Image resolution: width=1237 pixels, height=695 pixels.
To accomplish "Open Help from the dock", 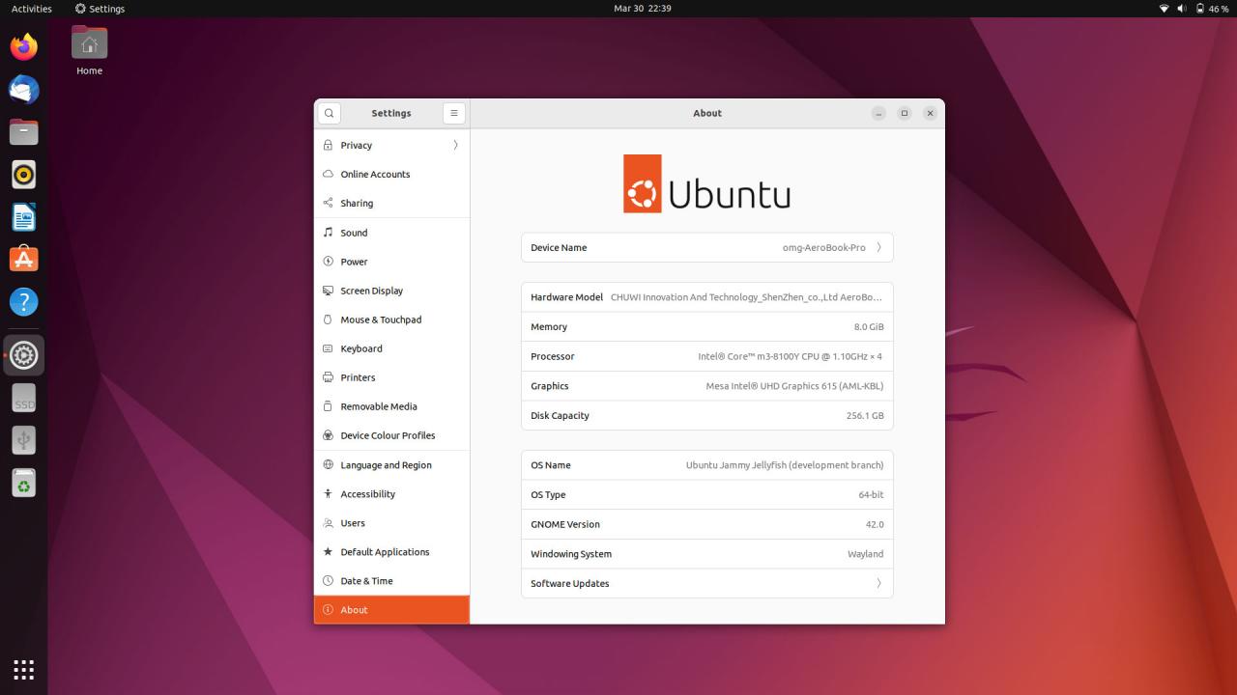I will [24, 302].
